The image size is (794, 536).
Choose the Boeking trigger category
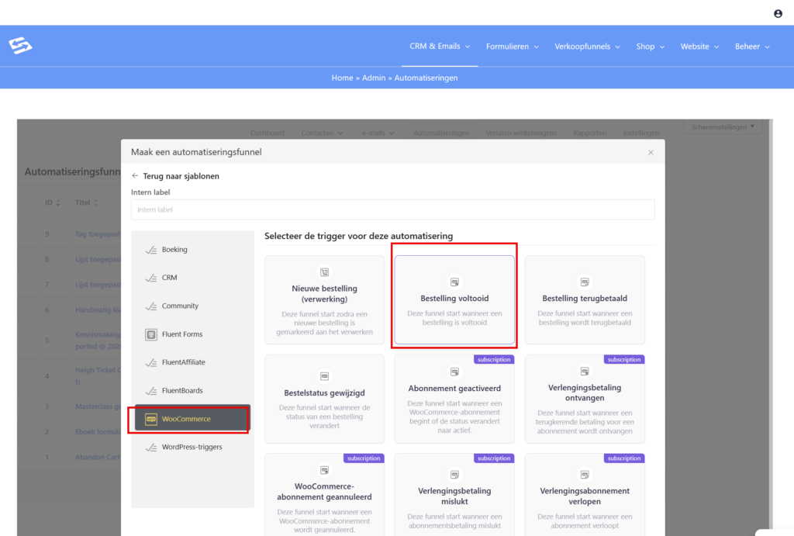(x=174, y=250)
